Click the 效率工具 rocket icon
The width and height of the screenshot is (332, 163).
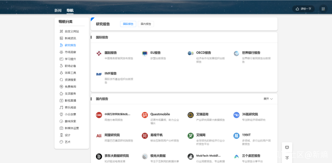61,73
